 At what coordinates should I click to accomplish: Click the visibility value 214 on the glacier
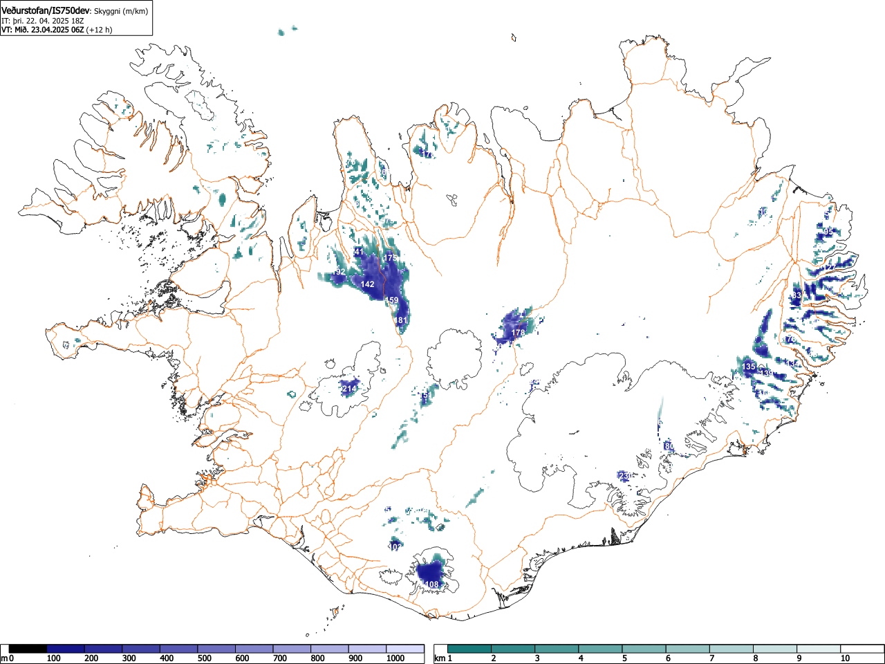tap(350, 389)
